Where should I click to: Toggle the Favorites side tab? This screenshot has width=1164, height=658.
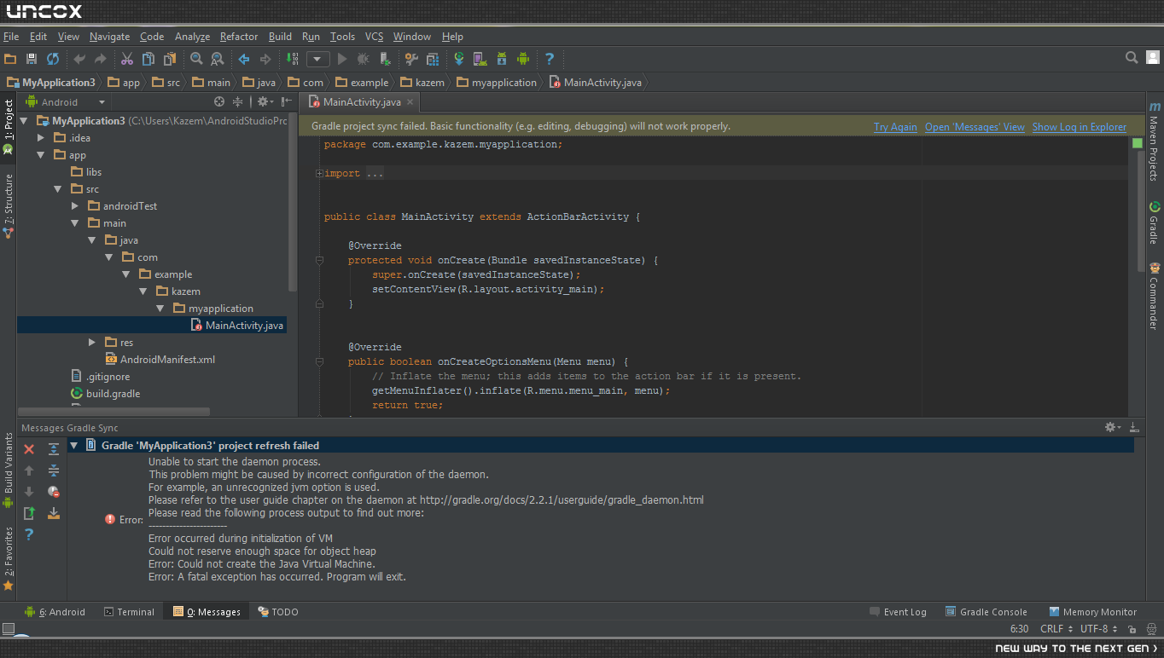[9, 558]
